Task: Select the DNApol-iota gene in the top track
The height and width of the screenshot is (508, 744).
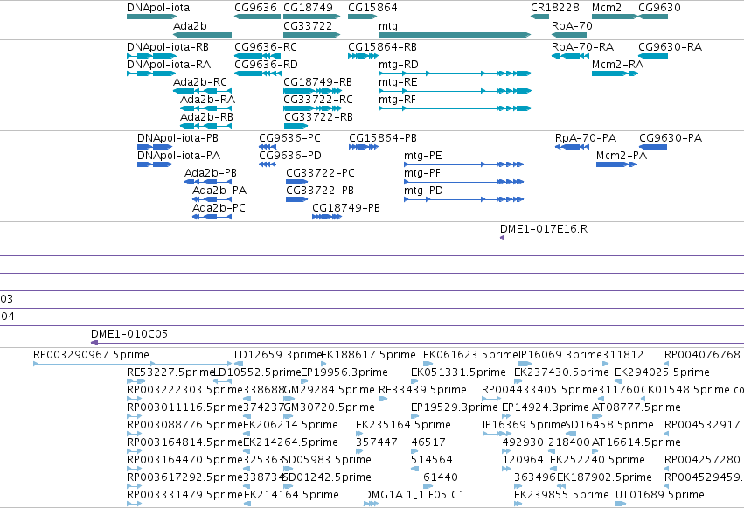Action: (151, 17)
